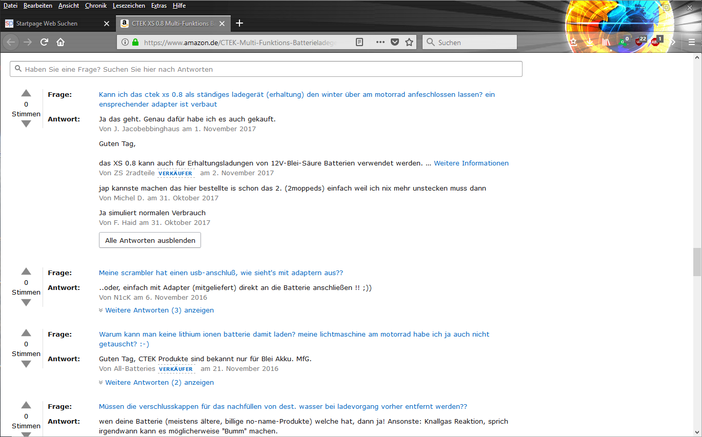Switch to Startpage Web Suchen tab
This screenshot has width=702, height=437.
(51, 24)
